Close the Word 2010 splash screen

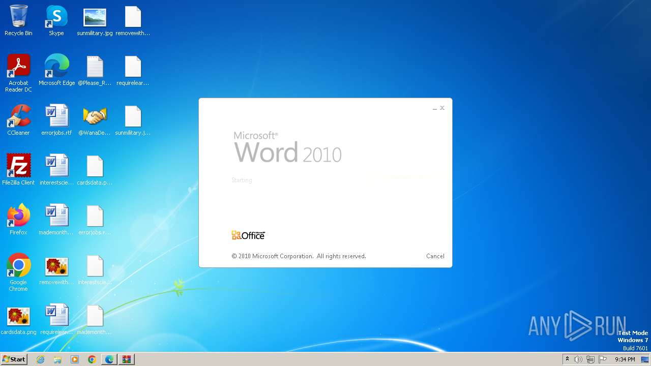(442, 108)
